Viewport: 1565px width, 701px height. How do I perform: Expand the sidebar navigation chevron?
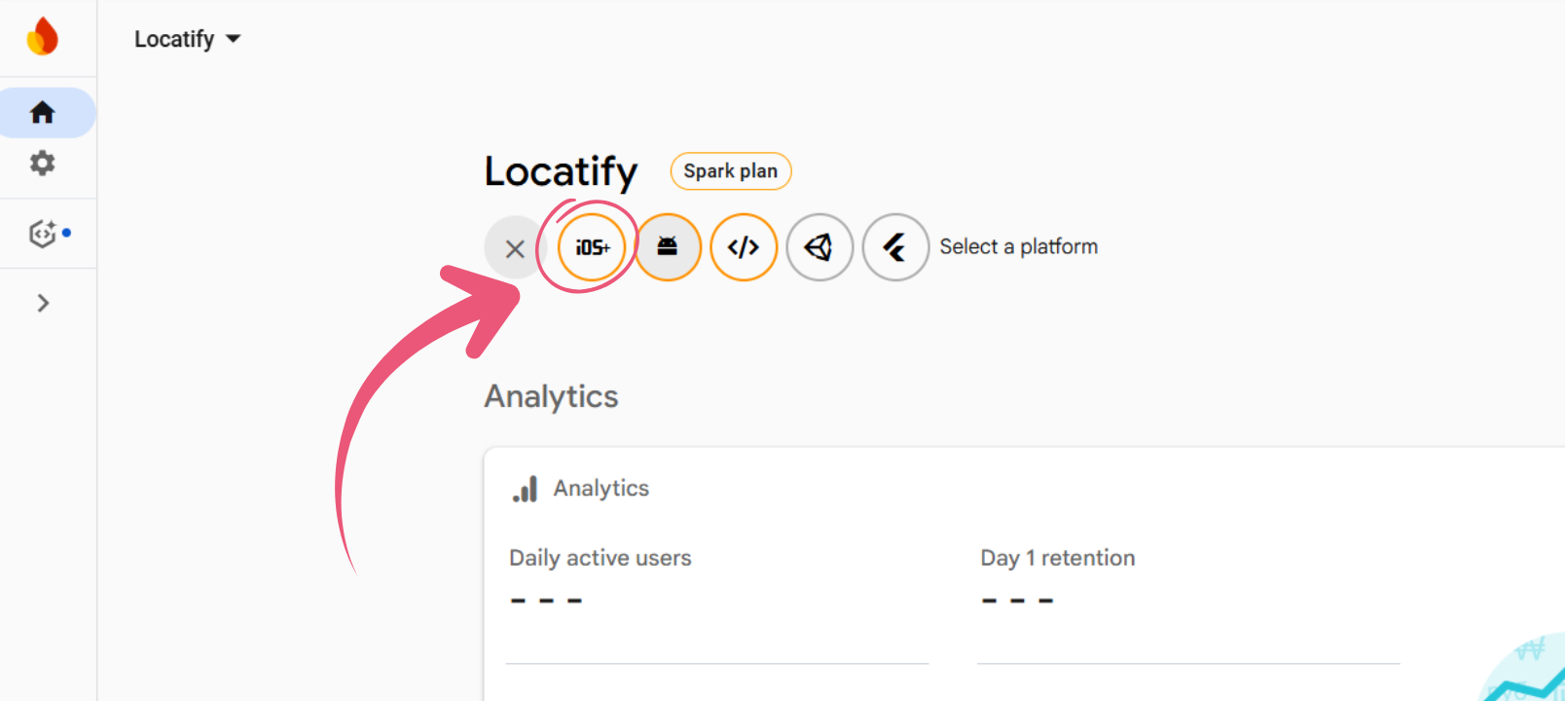click(43, 304)
